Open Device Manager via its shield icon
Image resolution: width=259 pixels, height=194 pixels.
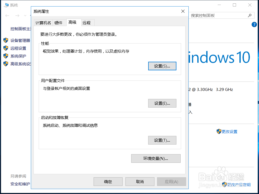point(6,40)
